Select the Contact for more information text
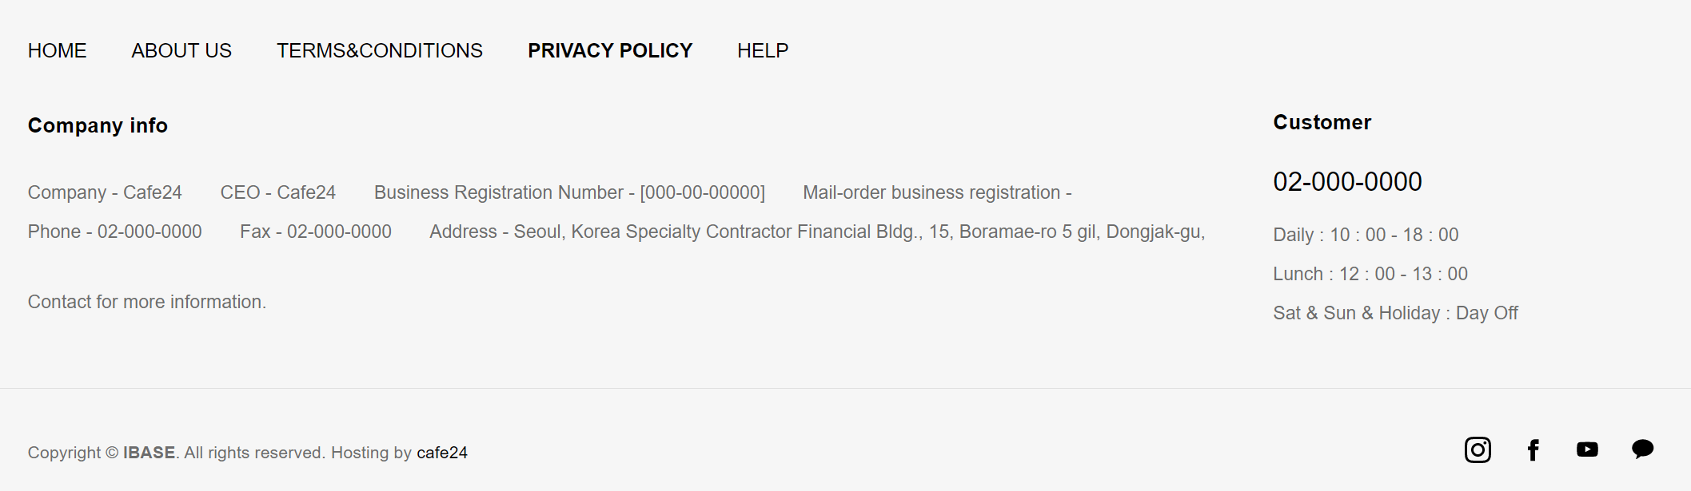The width and height of the screenshot is (1691, 491). 147,302
